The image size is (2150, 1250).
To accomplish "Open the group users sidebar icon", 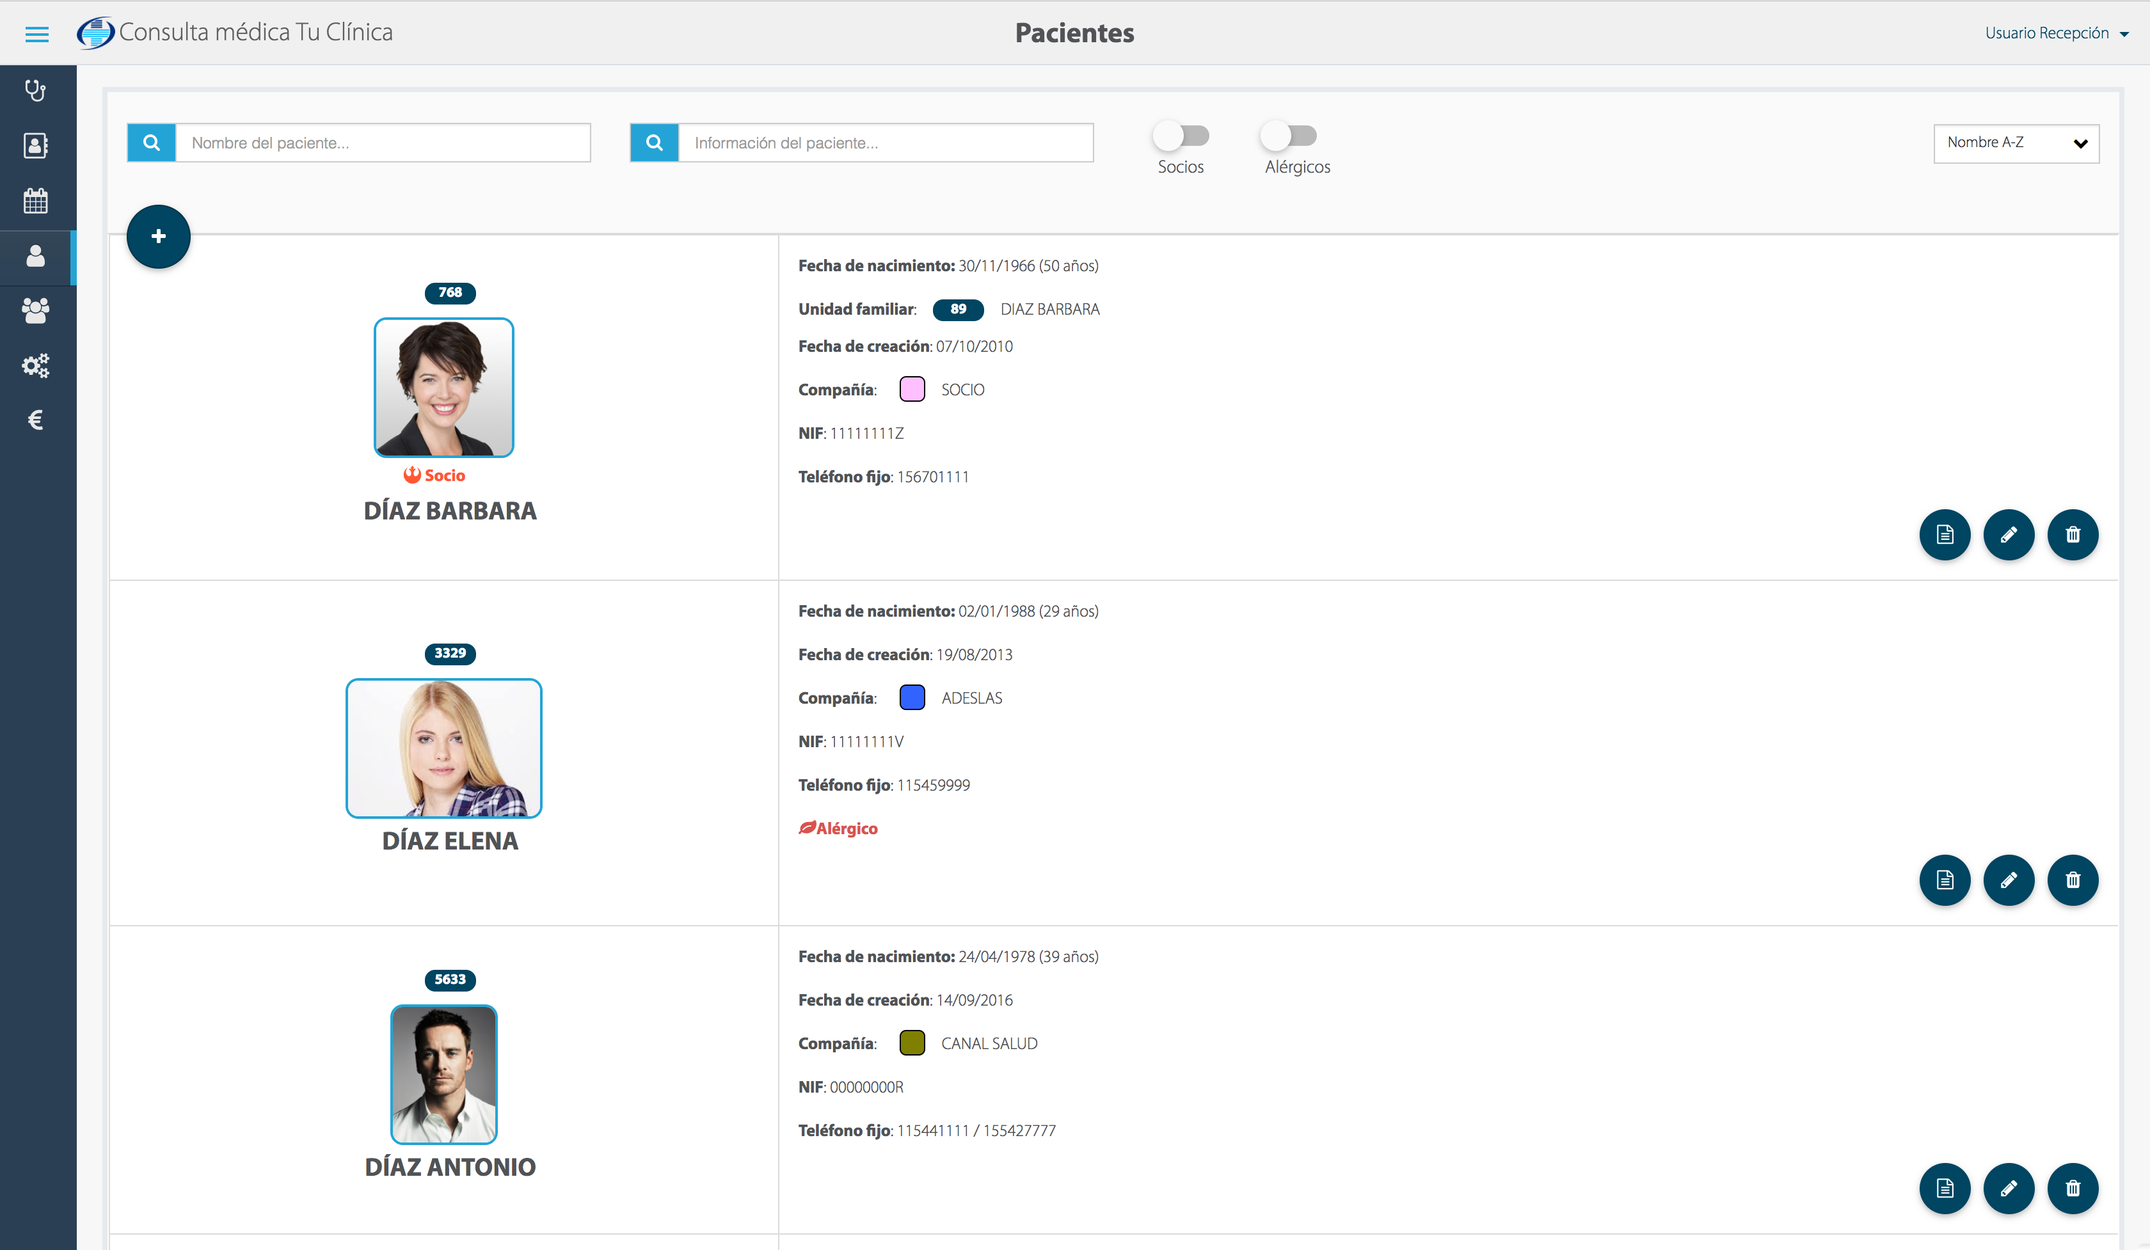I will click(x=36, y=310).
